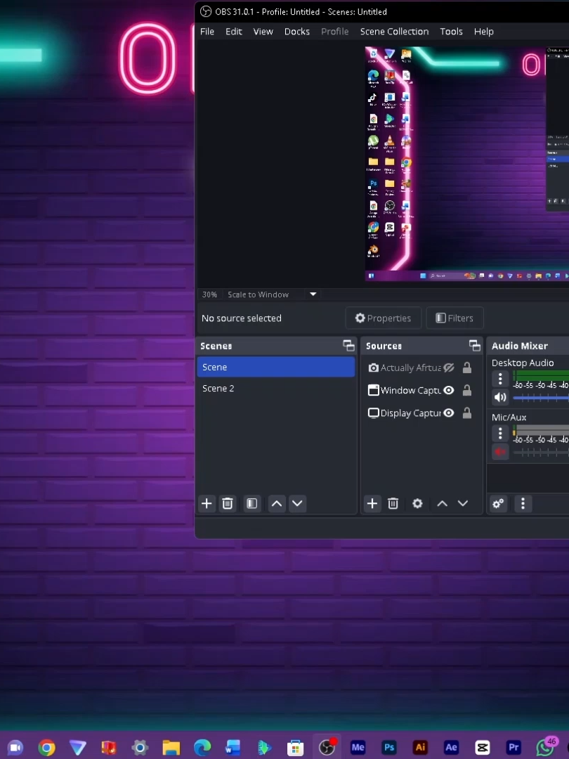
Task: Open the Docks menu
Action: [296, 31]
